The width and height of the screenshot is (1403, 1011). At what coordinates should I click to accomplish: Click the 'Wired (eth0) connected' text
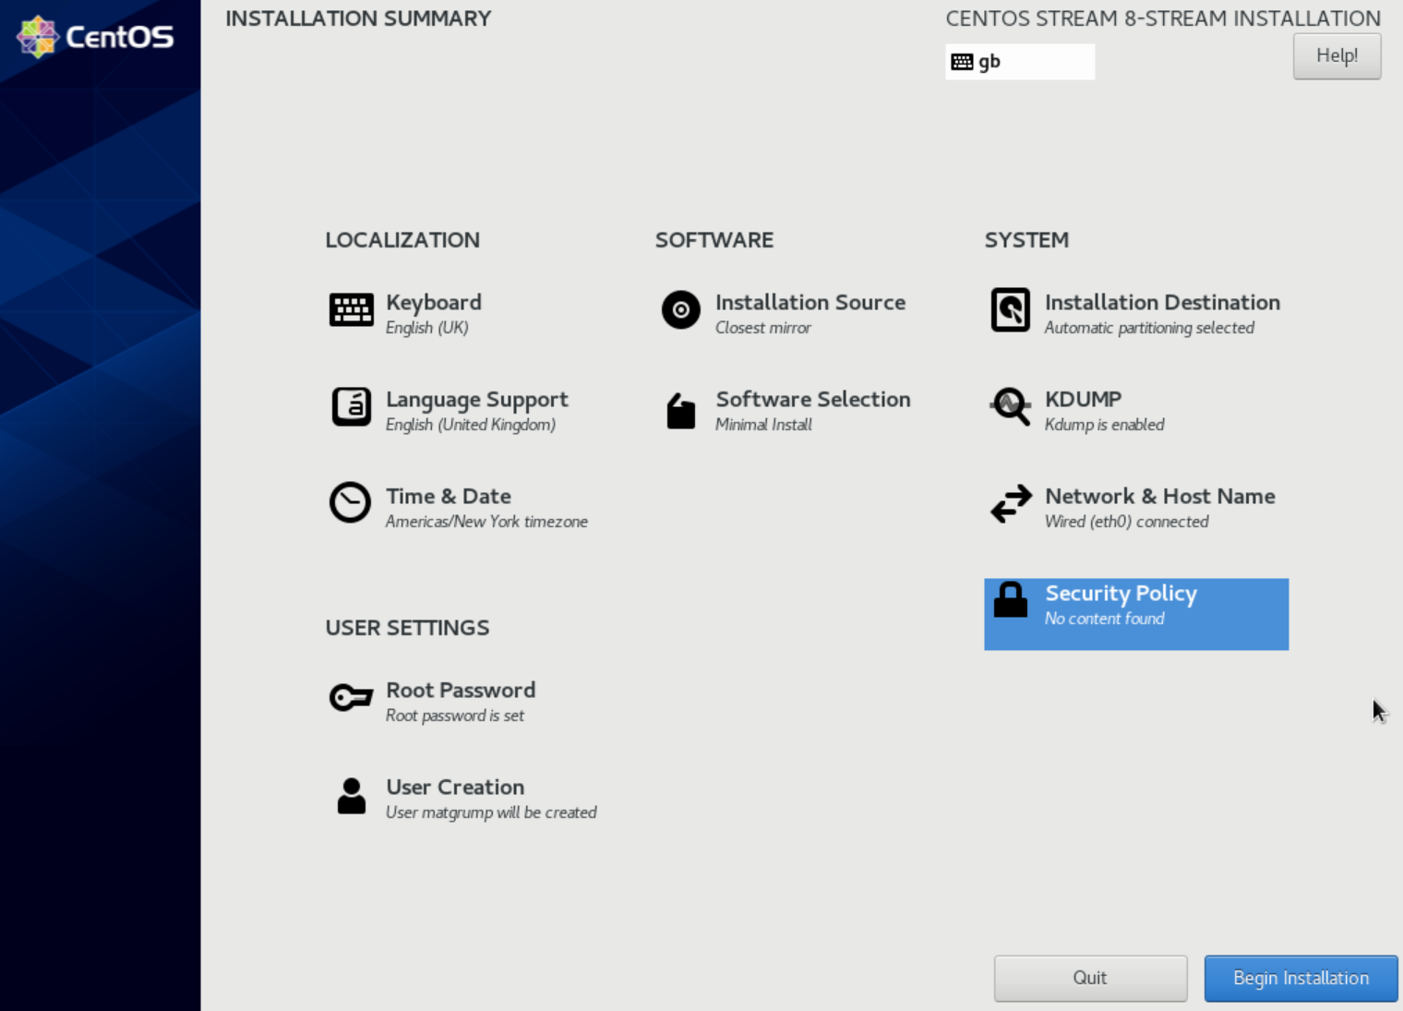(x=1126, y=522)
